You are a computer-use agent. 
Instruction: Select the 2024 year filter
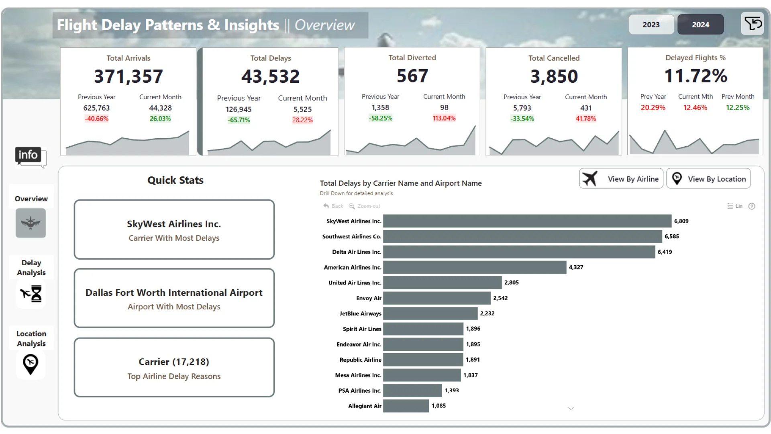point(700,25)
